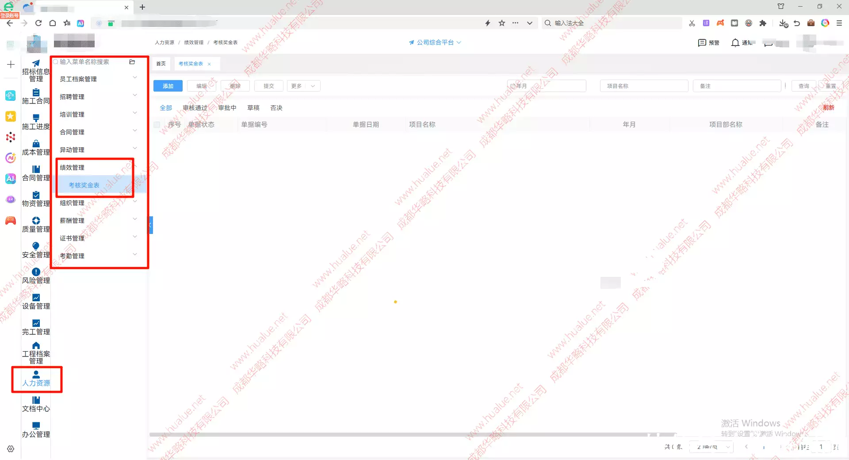849x460 pixels.
Task: Open the page-size dropdown in pagination
Action: [711, 447]
